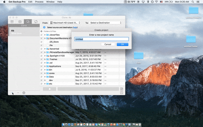Select the 'untitled folder 2' desktop folder
203x127 pixels.
click(194, 10)
